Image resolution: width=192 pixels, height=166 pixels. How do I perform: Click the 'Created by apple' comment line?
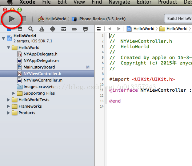151,58
